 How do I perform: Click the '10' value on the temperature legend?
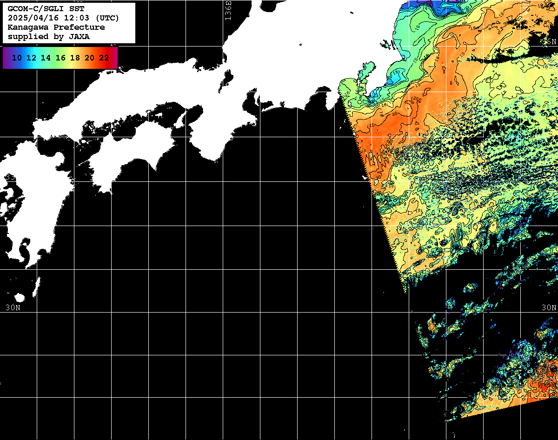(x=17, y=58)
